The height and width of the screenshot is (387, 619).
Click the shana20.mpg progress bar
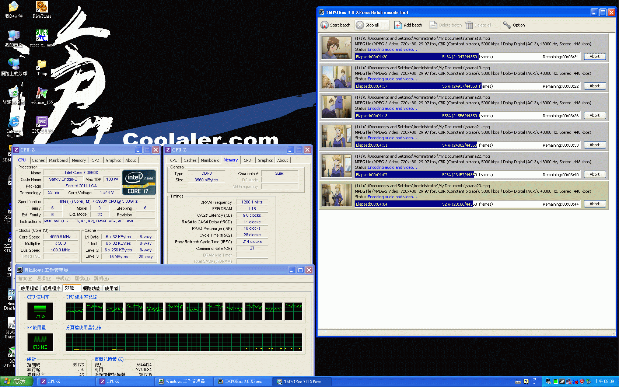click(x=467, y=115)
